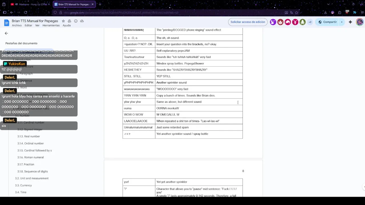Show the +2 additional viewers
Image resolution: width=365 pixels, height=205 pixels.
(x=310, y=22)
